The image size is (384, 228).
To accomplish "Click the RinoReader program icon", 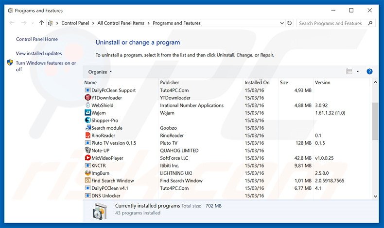I will [87, 136].
